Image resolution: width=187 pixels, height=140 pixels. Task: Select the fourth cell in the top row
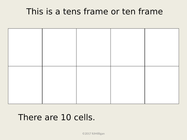tap(128, 47)
